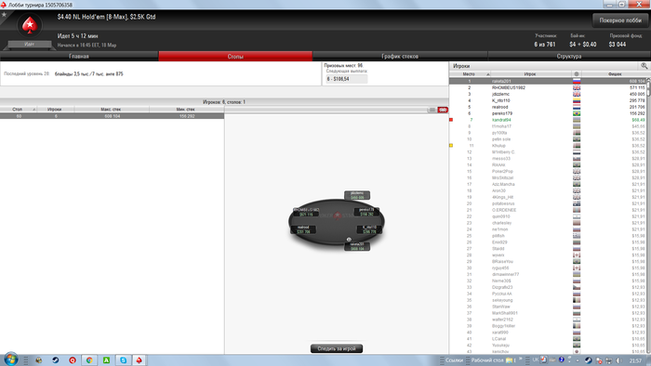Select pereks179 seat on table preview
651x366 pixels.
click(x=367, y=212)
